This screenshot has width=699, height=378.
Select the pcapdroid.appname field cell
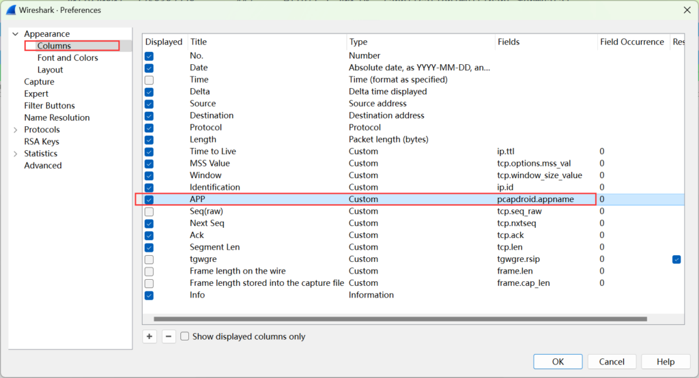point(535,199)
